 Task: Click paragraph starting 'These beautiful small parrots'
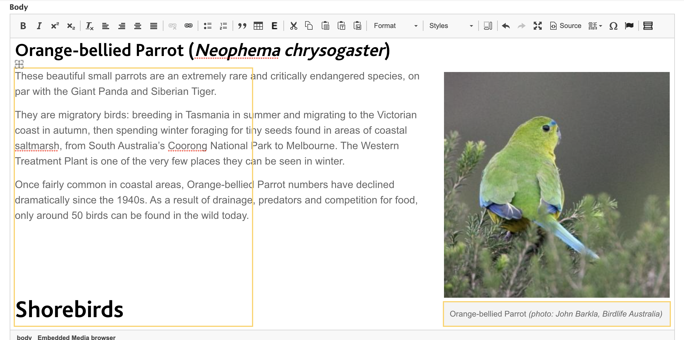(x=217, y=84)
